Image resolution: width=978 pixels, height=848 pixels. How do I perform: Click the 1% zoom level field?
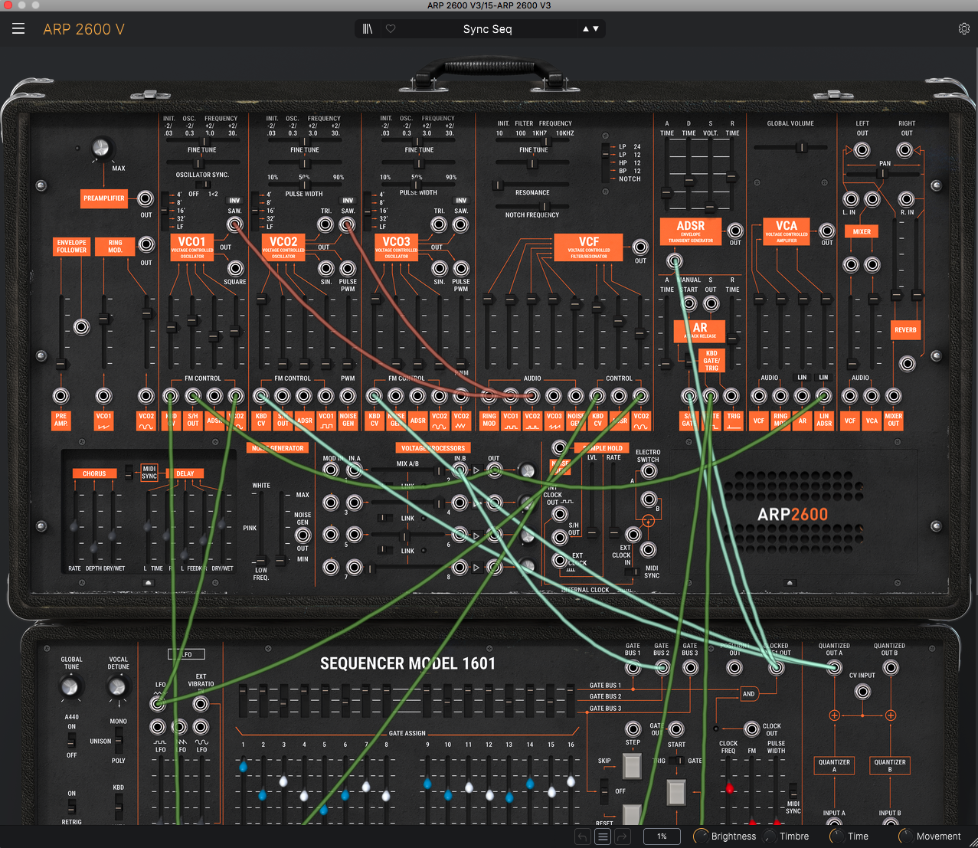click(x=662, y=837)
